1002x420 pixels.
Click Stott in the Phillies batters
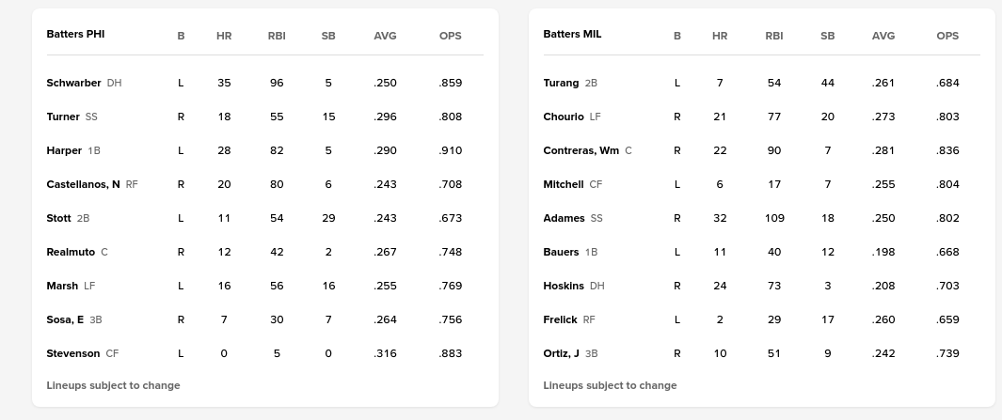pos(58,218)
